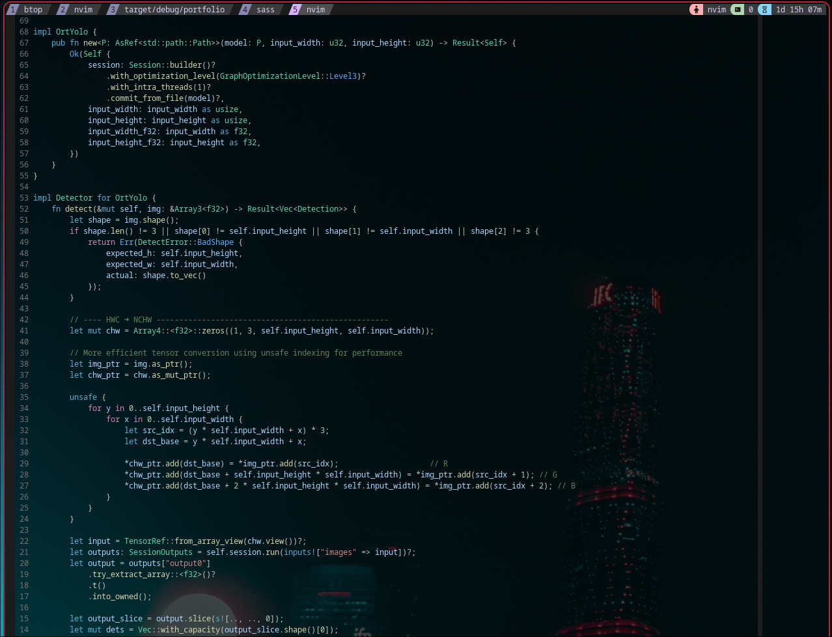Click the let dst_base assignment line
This screenshot has width=832, height=637.
click(215, 442)
